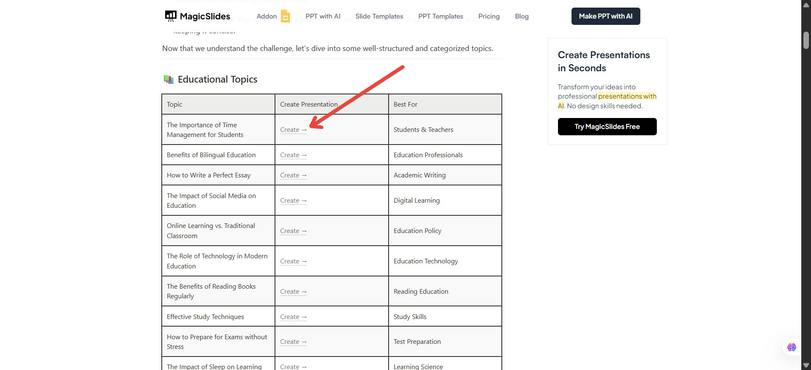Open Create link for Perfect Essay topic
Image resolution: width=811 pixels, height=370 pixels.
click(293, 175)
